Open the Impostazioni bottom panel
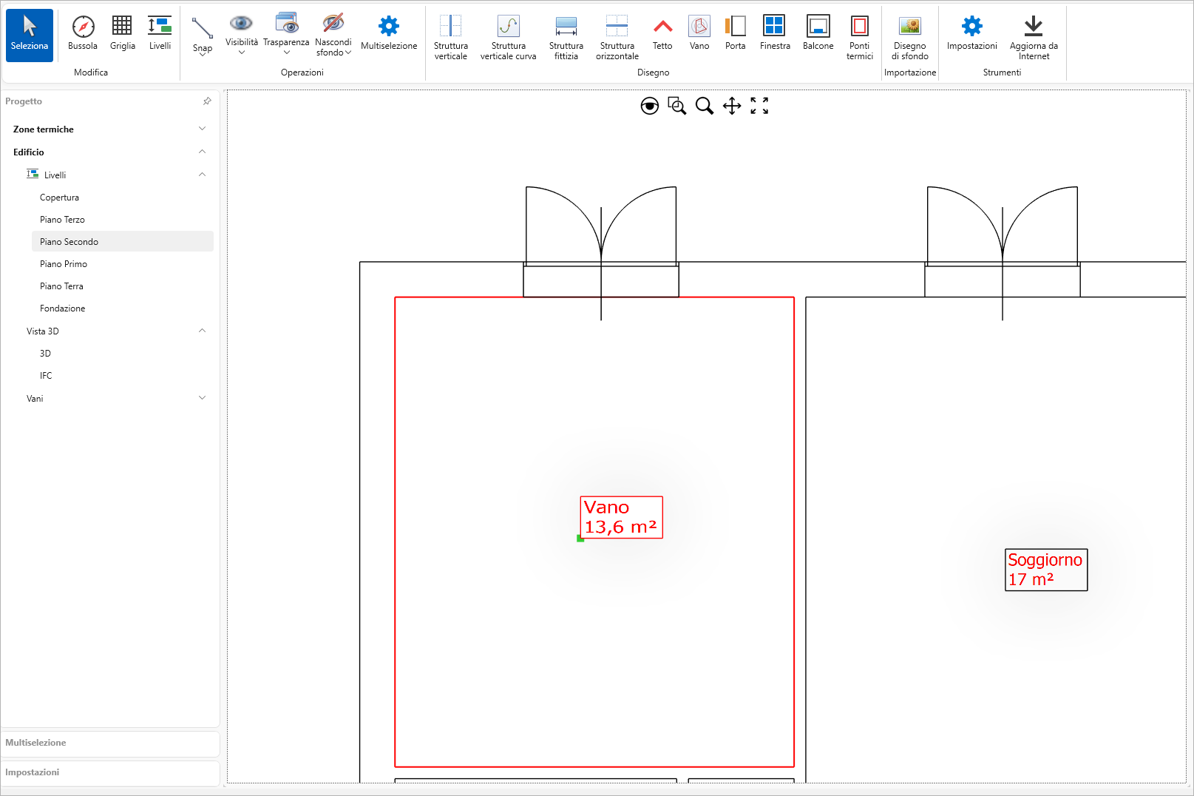The image size is (1194, 796). coord(33,772)
